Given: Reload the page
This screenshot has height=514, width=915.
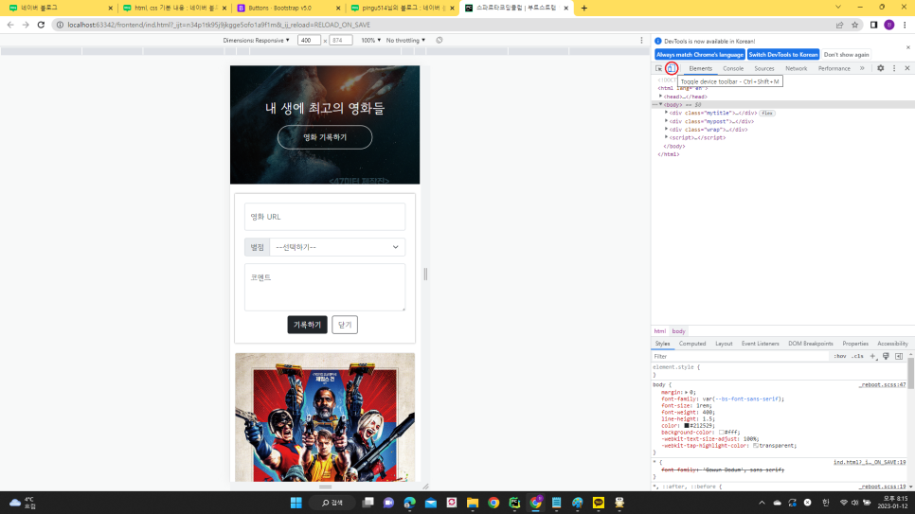Looking at the screenshot, I should click(x=41, y=26).
